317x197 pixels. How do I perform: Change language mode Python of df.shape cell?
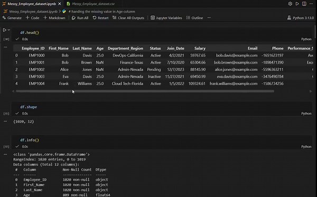click(x=306, y=114)
